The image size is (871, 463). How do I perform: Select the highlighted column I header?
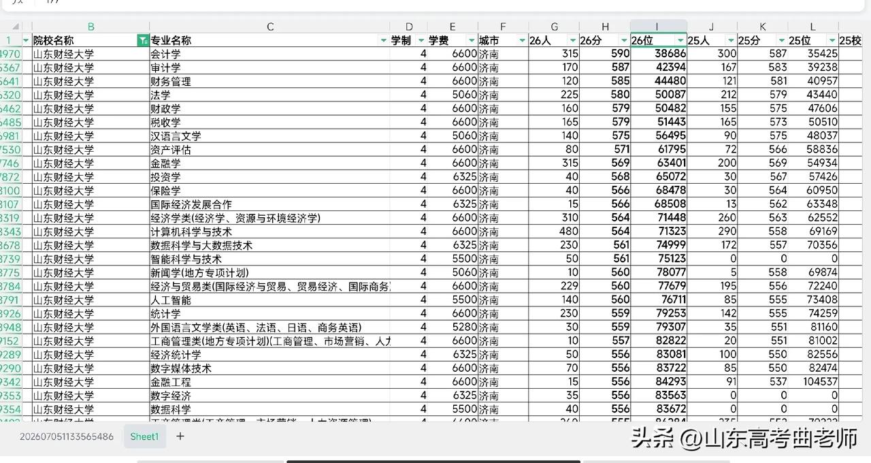[658, 27]
